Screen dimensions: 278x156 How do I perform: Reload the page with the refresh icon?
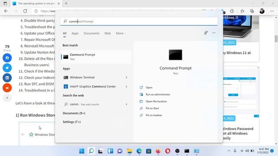(x=25, y=11)
